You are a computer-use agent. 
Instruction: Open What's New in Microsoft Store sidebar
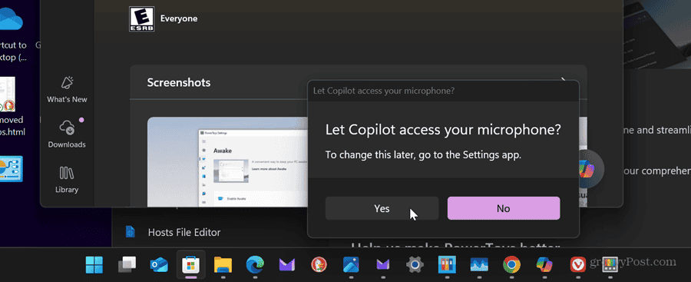[67, 90]
